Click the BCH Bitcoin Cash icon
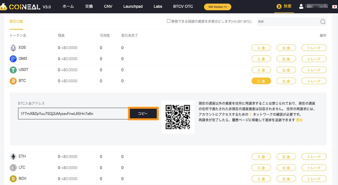338x185 pixels. click(x=13, y=179)
